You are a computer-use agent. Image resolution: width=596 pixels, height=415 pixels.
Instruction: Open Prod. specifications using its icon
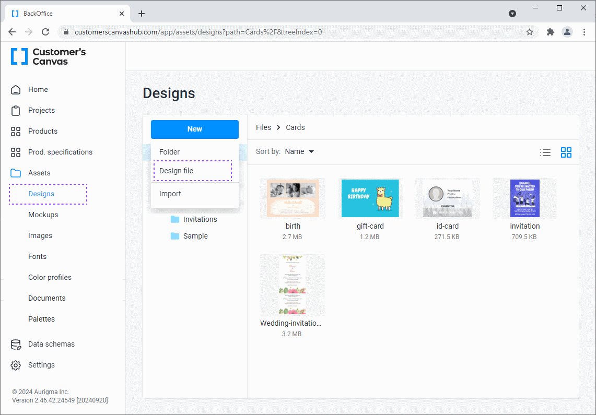point(16,152)
